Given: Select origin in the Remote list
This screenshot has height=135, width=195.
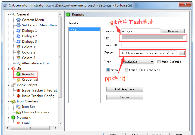Looking at the screenshot, I should [84, 29].
